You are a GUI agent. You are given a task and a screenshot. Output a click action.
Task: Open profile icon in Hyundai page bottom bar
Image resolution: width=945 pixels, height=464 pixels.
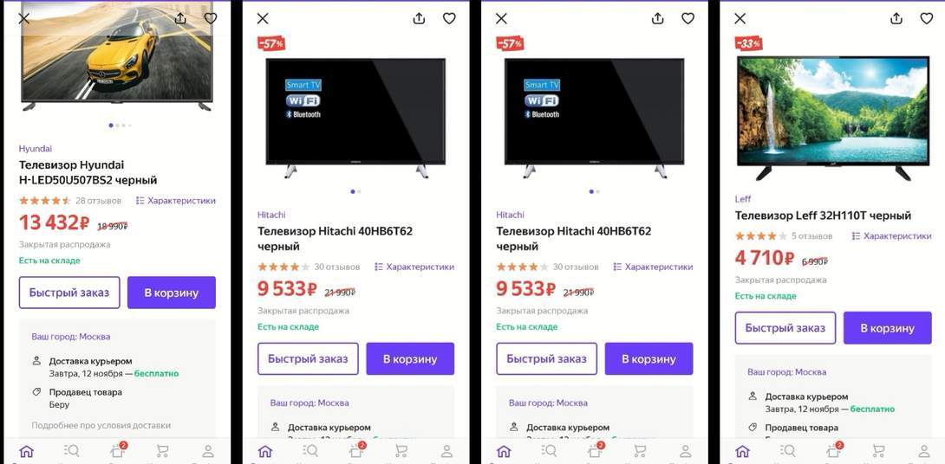tap(208, 451)
